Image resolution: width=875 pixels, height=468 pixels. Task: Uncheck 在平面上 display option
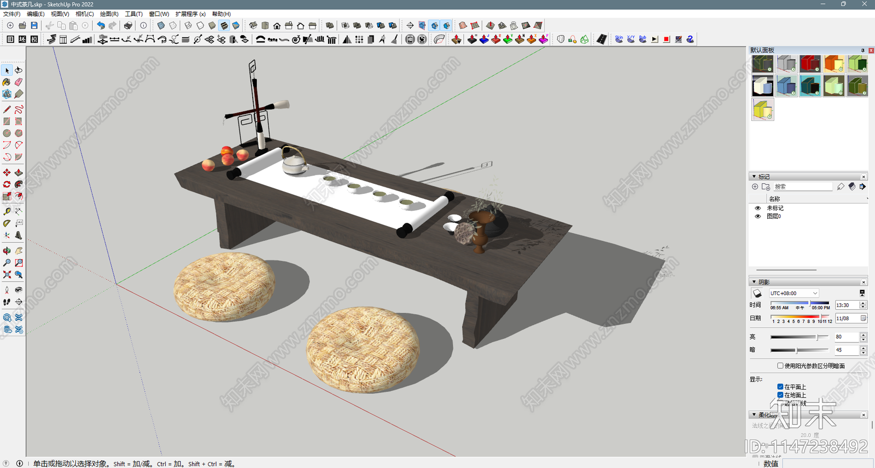[780, 386]
